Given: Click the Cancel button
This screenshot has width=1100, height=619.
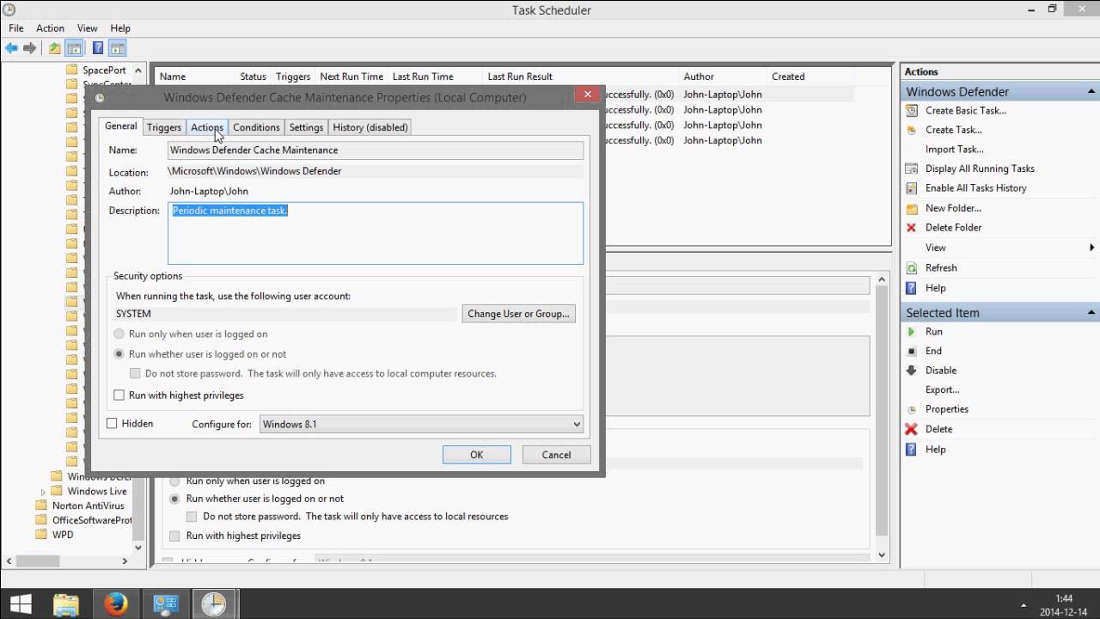Looking at the screenshot, I should pyautogui.click(x=556, y=455).
